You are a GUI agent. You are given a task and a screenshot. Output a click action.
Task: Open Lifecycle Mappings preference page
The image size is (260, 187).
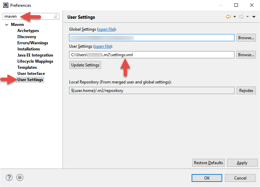tap(35, 61)
